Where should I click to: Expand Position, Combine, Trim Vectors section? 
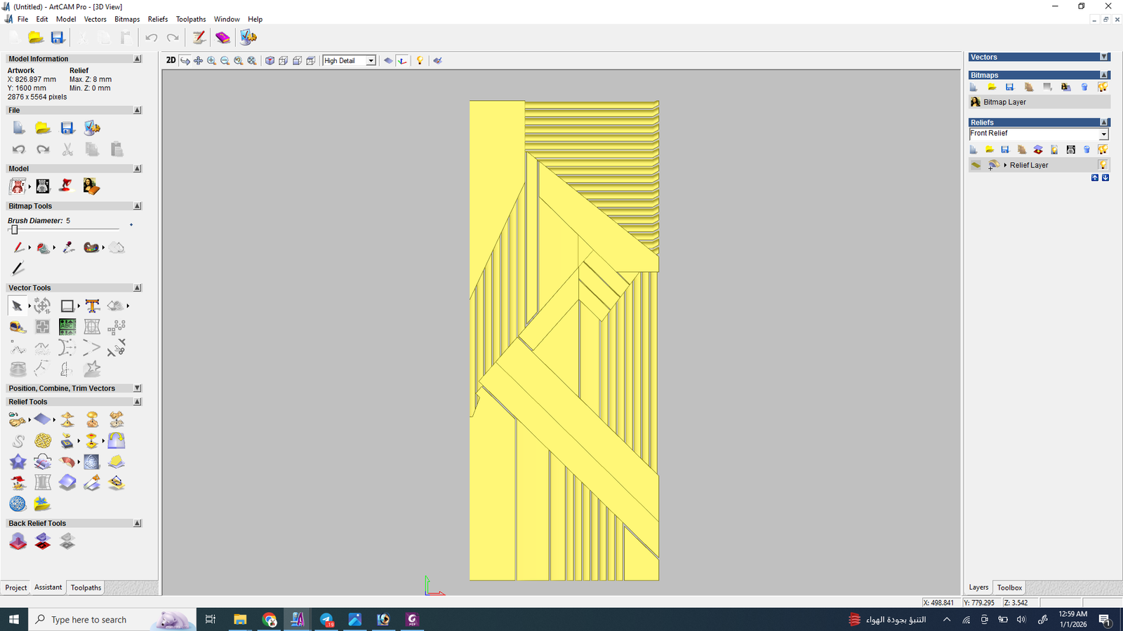tap(137, 388)
